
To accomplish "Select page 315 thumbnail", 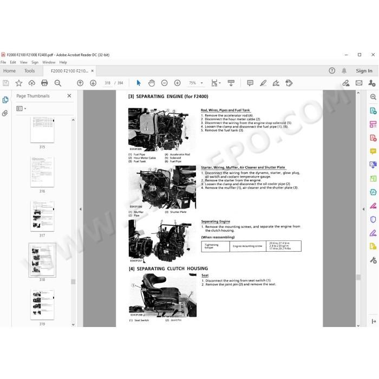I will point(42,130).
